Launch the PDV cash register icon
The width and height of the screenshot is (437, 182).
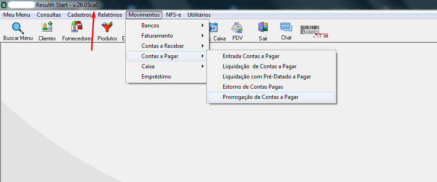[x=237, y=27]
